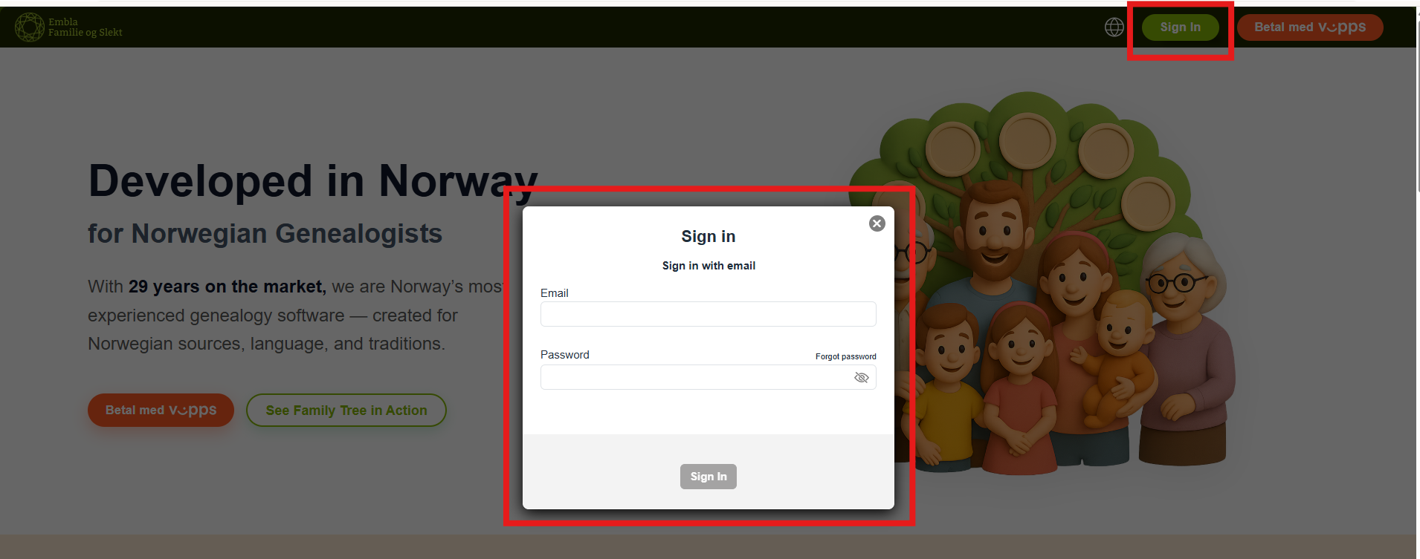
Task: Click Betal med Vipps in header
Action: point(1310,27)
